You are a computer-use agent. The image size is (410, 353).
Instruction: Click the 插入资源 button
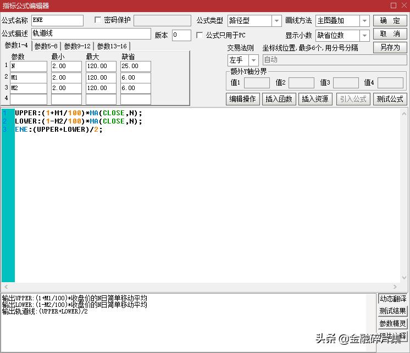pos(315,99)
